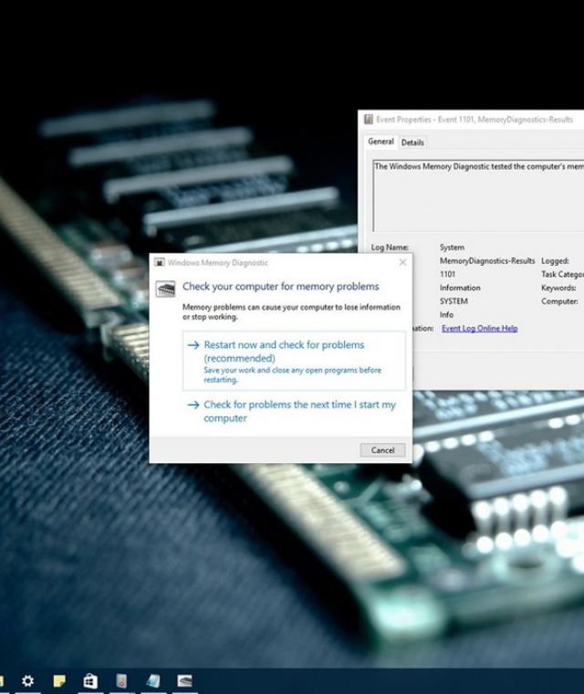Open Sticky Notes from the taskbar
The width and height of the screenshot is (584, 694).
[x=59, y=680]
